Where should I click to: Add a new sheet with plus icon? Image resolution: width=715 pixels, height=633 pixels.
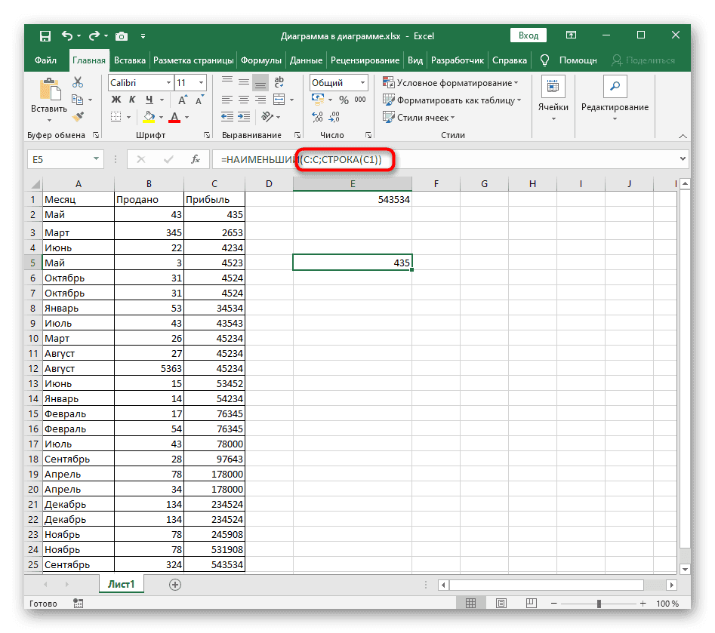pyautogui.click(x=175, y=584)
